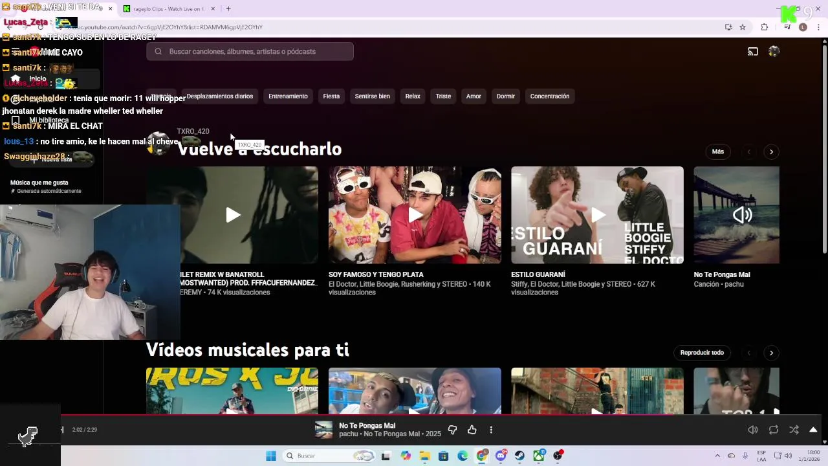Open File Explorer from the taskbar
Image resolution: width=828 pixels, height=466 pixels.
click(424, 456)
